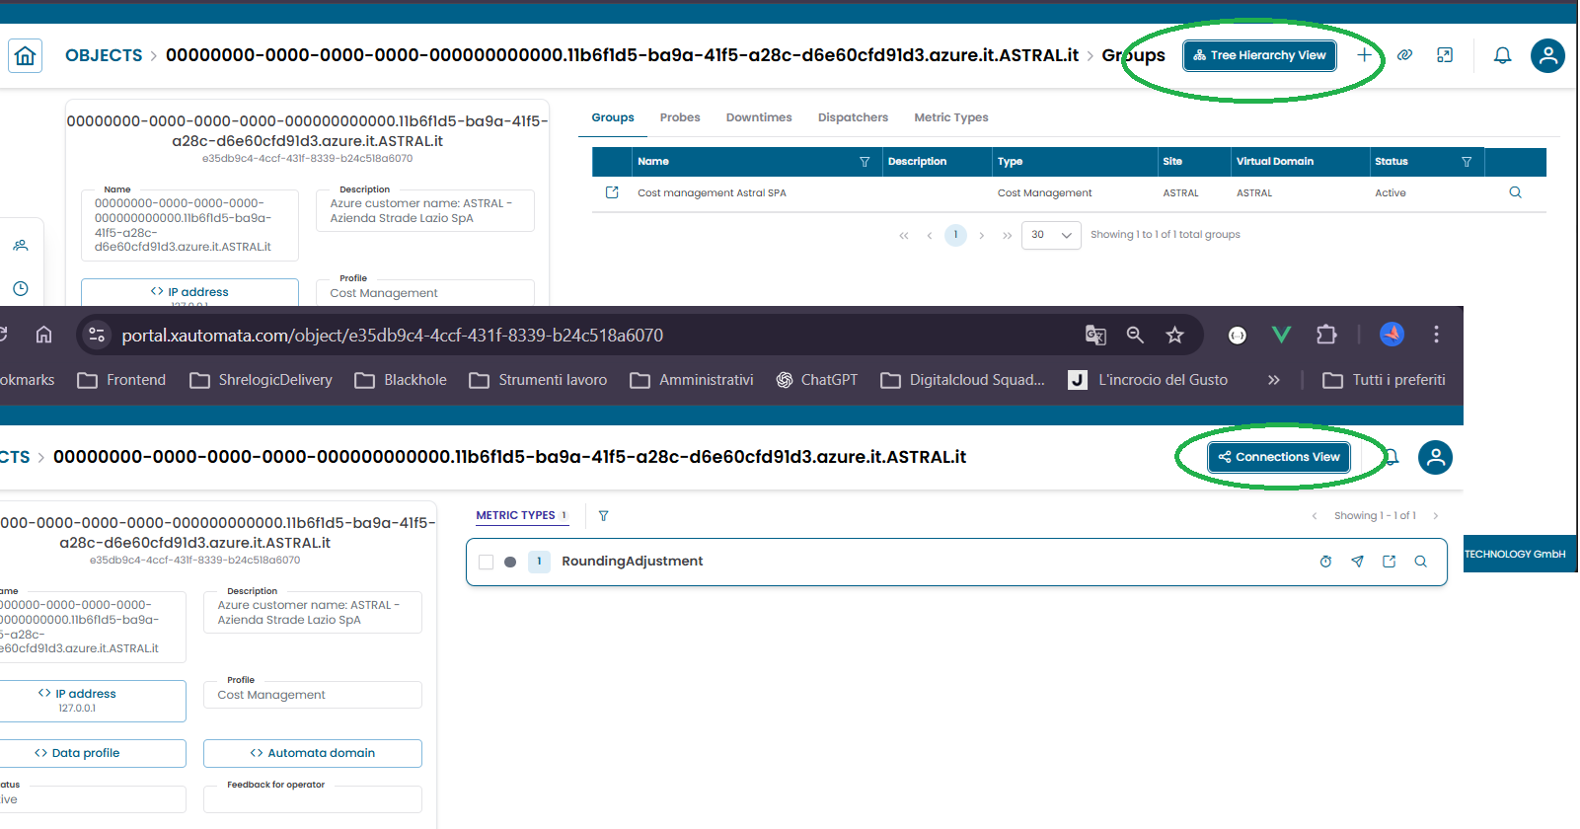Screen dimensions: 1580x829
Task: Switch to the Probes tab
Action: coord(680,117)
